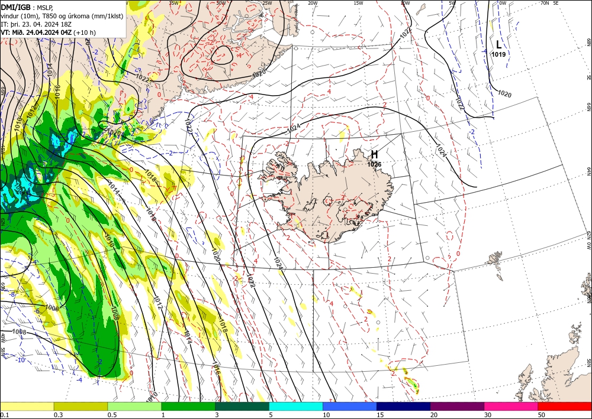Click the DMI/IGB title text
This screenshot has height=419, width=592.
pos(15,7)
